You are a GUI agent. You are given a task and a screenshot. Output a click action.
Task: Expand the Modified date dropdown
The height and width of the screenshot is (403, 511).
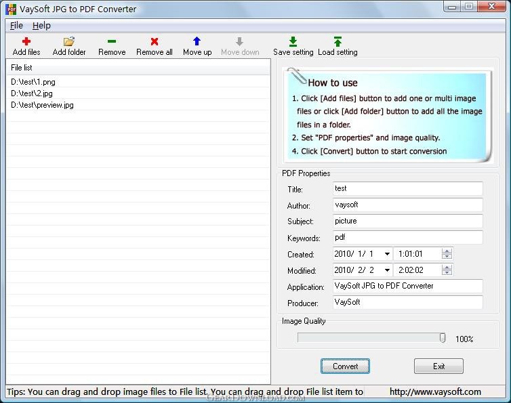(x=387, y=270)
